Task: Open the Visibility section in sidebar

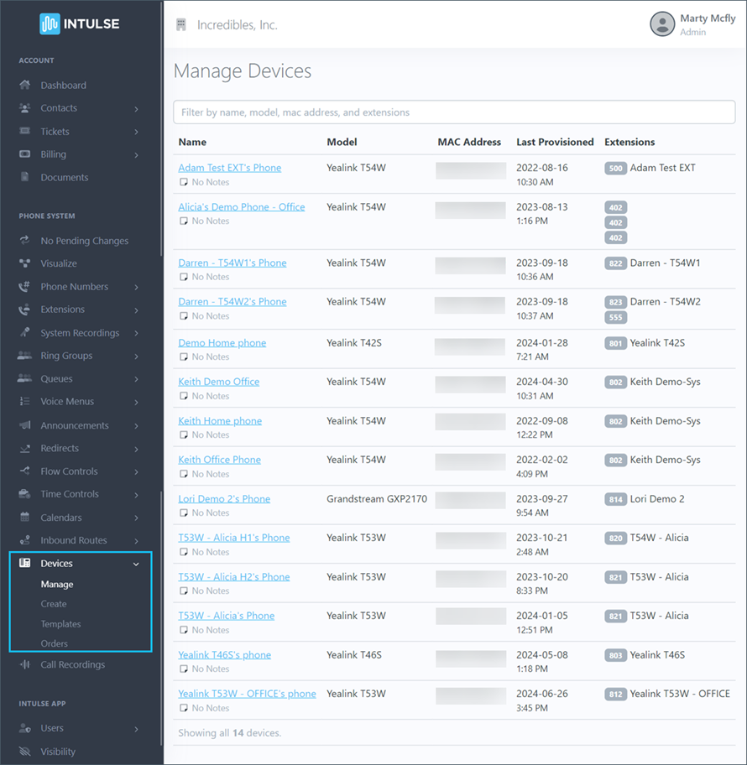Action: coord(59,751)
